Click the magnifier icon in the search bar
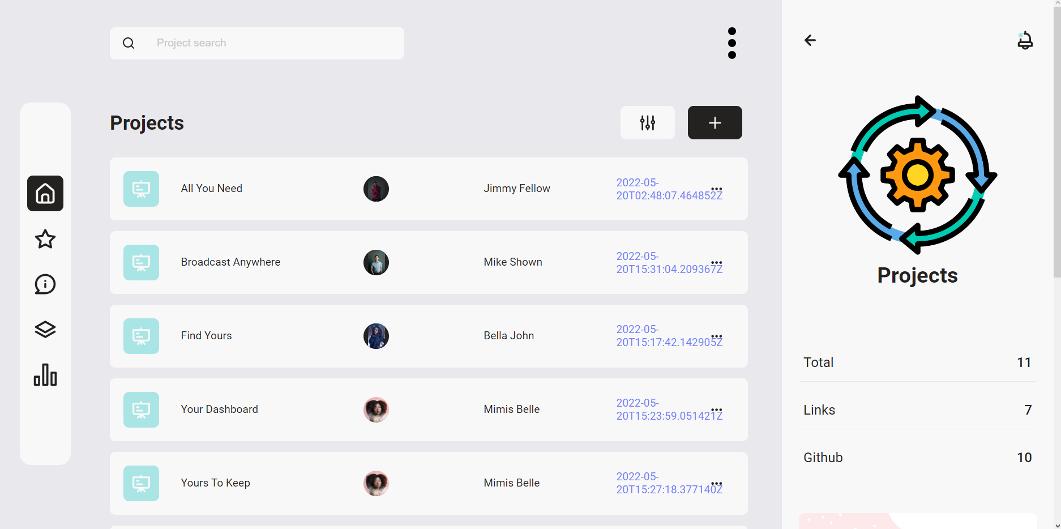 pyautogui.click(x=129, y=43)
